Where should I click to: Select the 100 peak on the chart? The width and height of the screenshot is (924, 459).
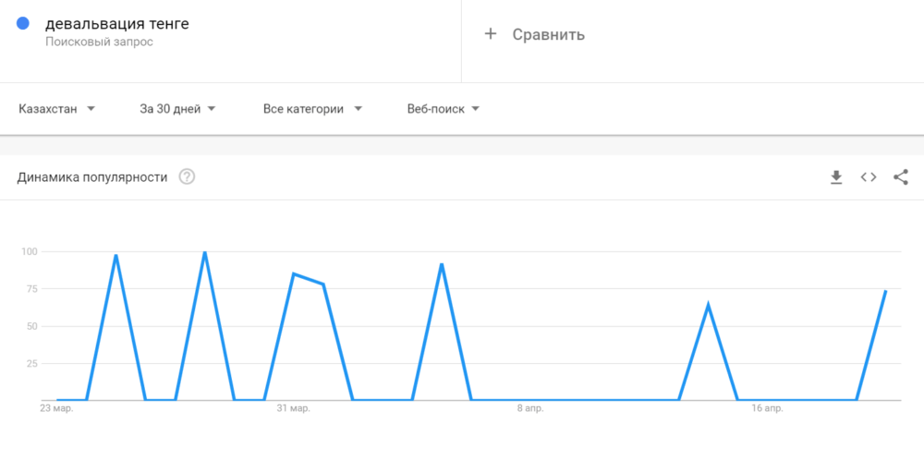point(204,252)
